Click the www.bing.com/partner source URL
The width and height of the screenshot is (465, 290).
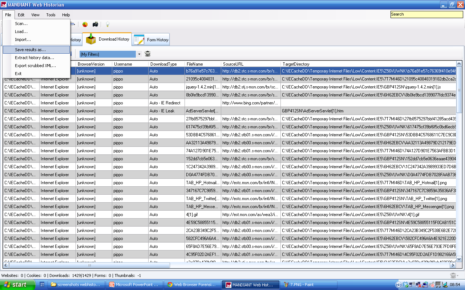[251, 103]
